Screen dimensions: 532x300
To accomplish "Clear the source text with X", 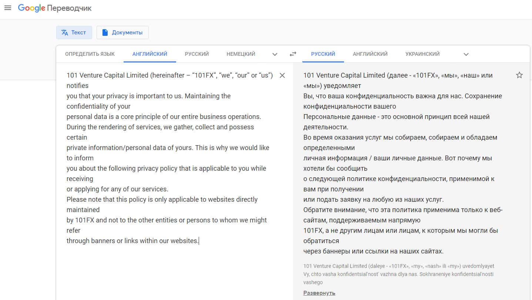I will (x=282, y=75).
